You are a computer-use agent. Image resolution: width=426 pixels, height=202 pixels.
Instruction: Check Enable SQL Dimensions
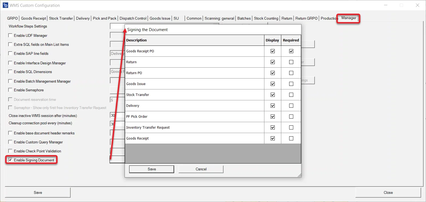(x=10, y=72)
